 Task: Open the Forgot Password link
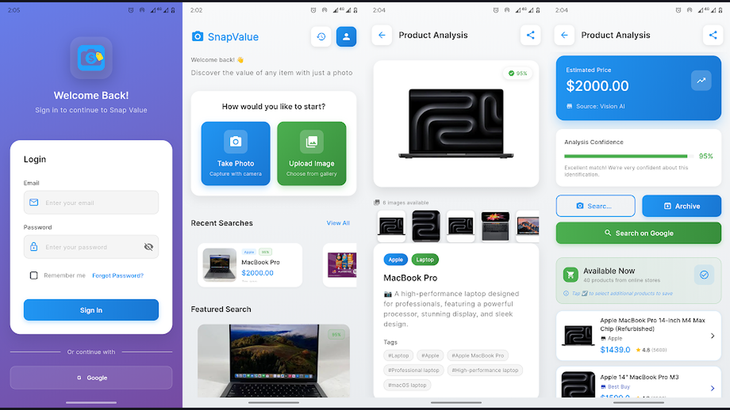tap(118, 275)
